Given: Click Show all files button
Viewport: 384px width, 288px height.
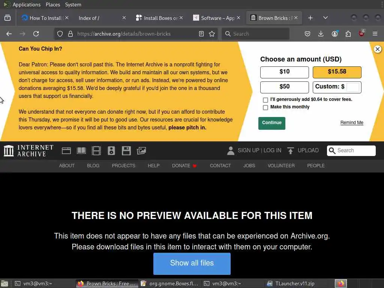Looking at the screenshot, I should [192, 264].
